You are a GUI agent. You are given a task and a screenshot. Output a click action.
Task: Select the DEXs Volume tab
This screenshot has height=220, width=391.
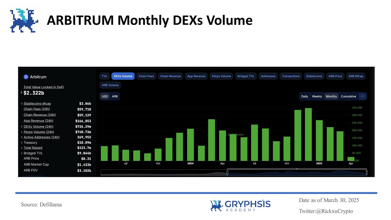pos(123,76)
